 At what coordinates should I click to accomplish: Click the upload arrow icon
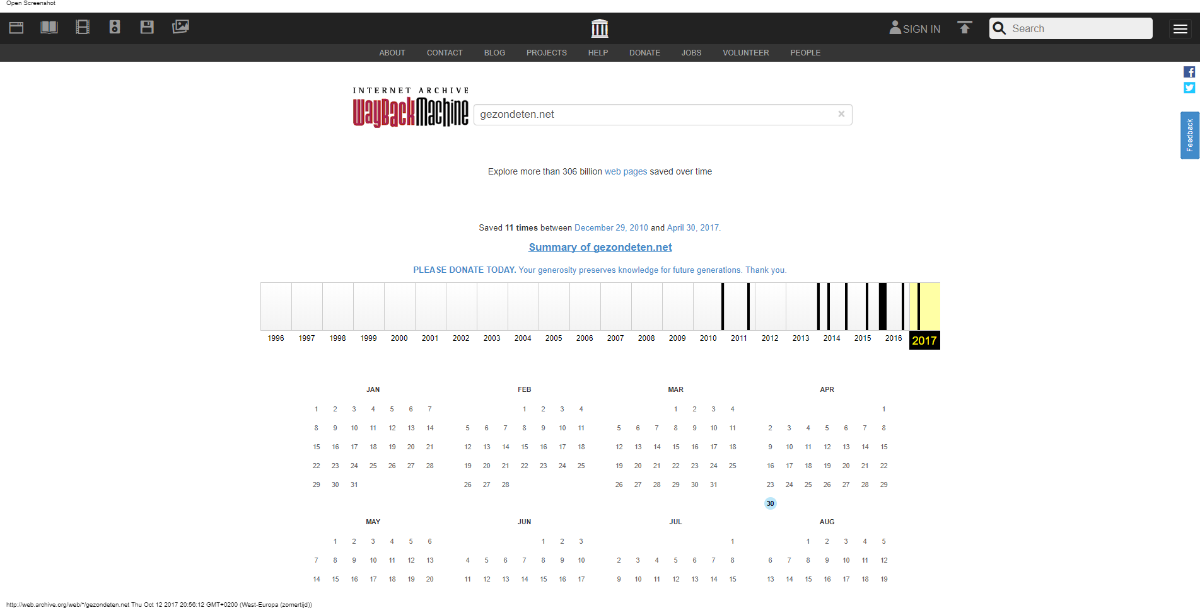[x=965, y=27]
